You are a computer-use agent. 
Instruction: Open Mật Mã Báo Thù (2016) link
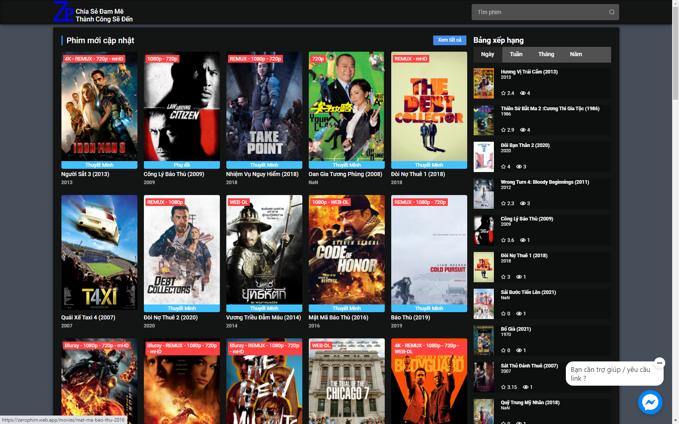click(338, 317)
